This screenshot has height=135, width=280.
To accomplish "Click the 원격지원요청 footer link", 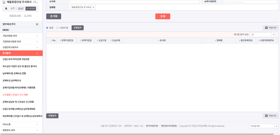I will [152, 126].
